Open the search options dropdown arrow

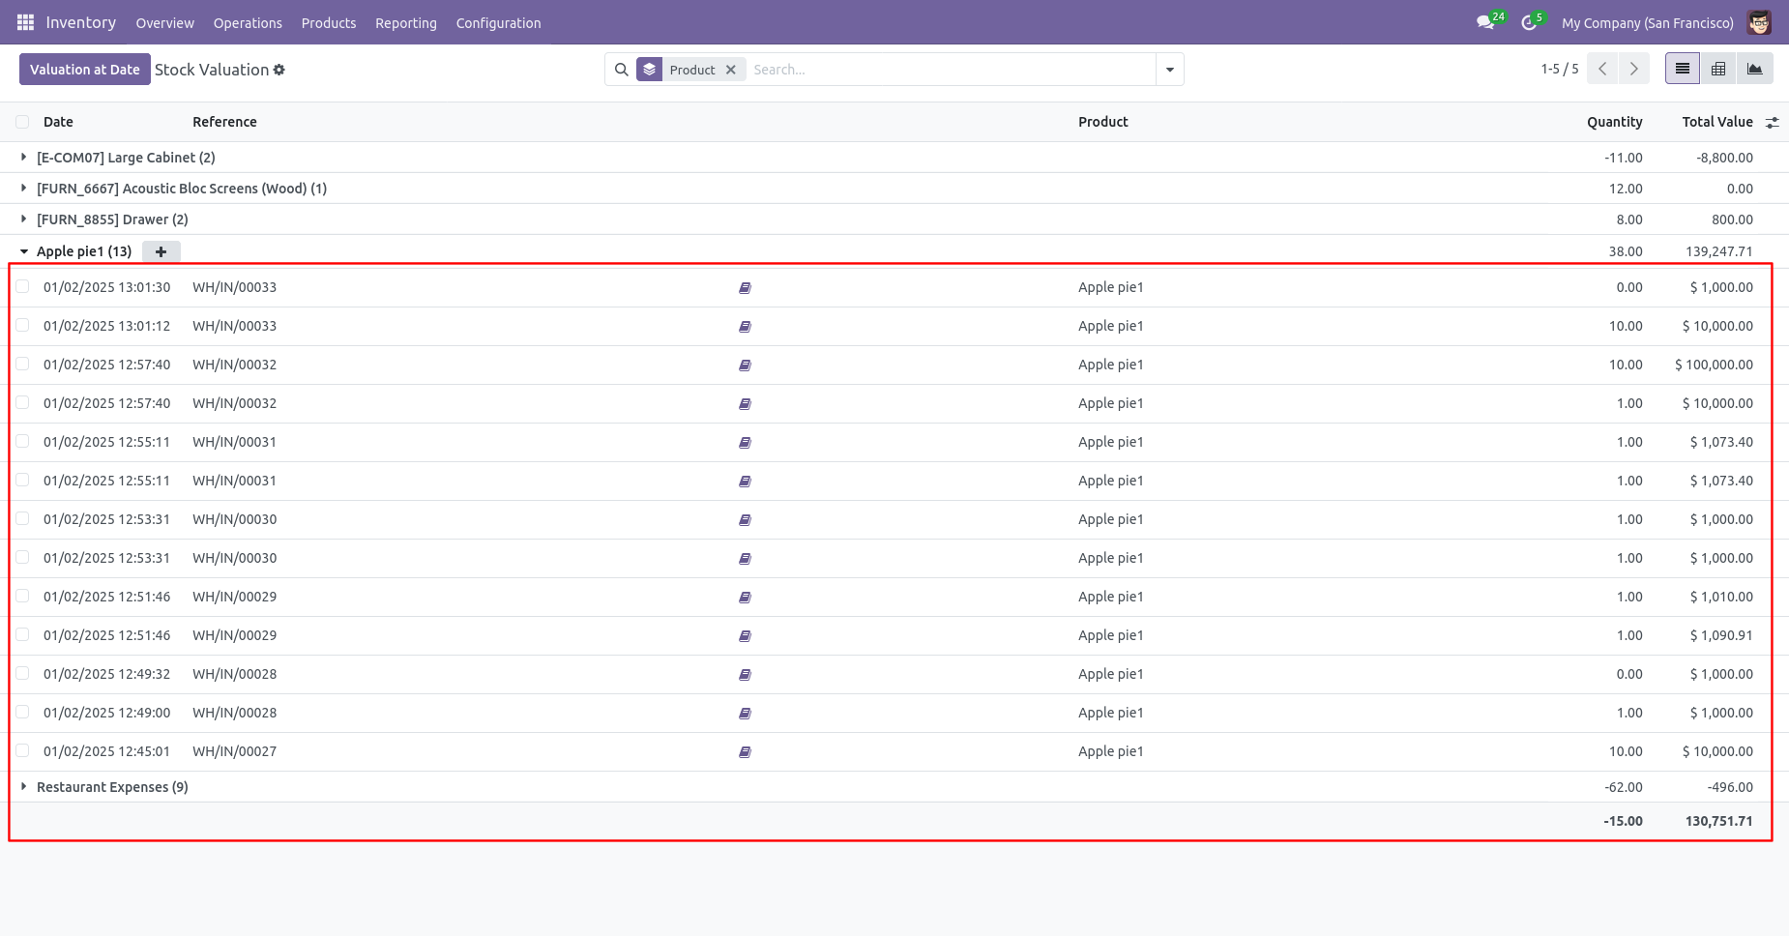pos(1170,70)
